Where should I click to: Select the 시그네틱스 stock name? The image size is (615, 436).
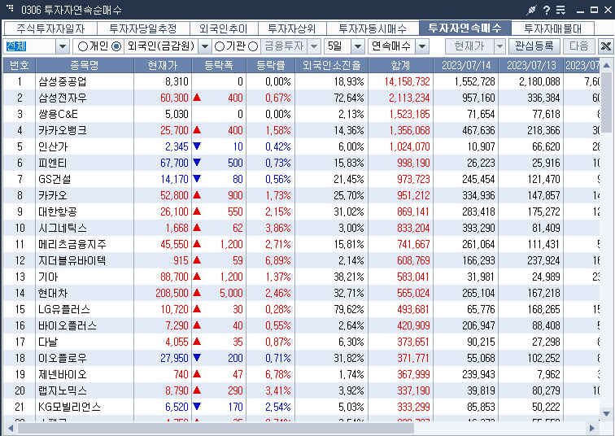click(63, 228)
